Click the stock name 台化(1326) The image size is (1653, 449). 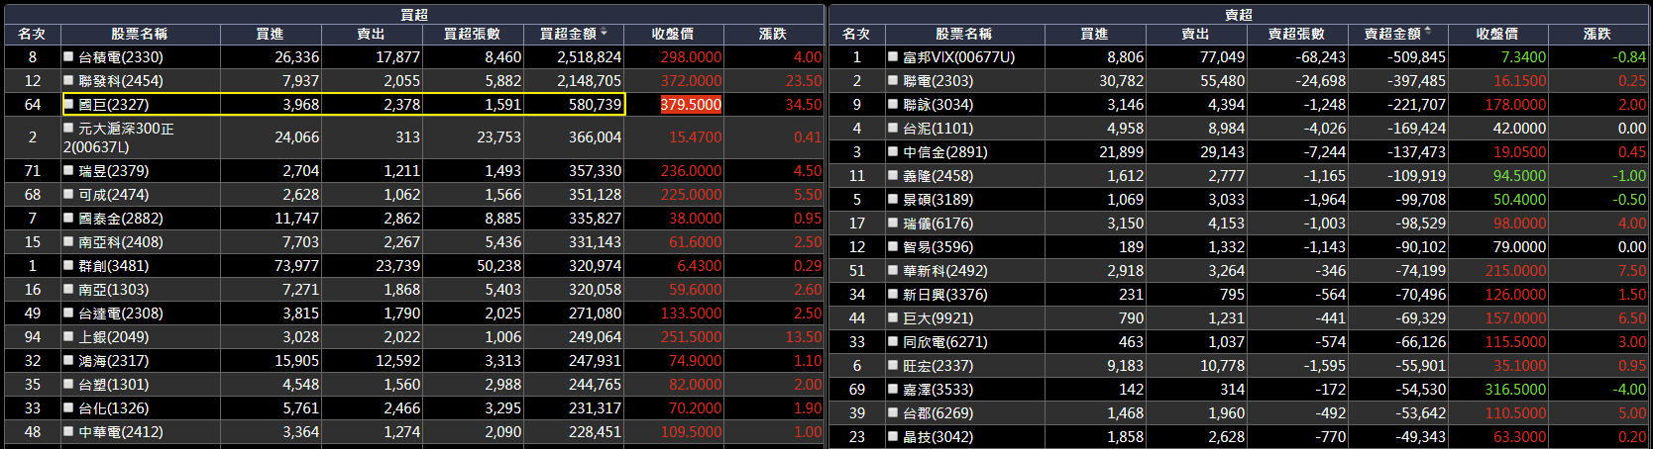[113, 408]
